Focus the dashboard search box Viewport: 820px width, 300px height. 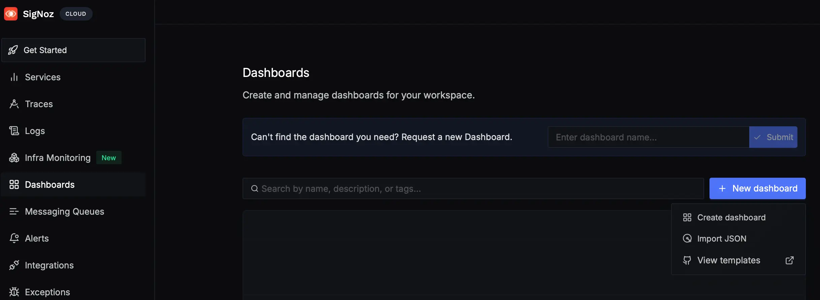click(473, 188)
